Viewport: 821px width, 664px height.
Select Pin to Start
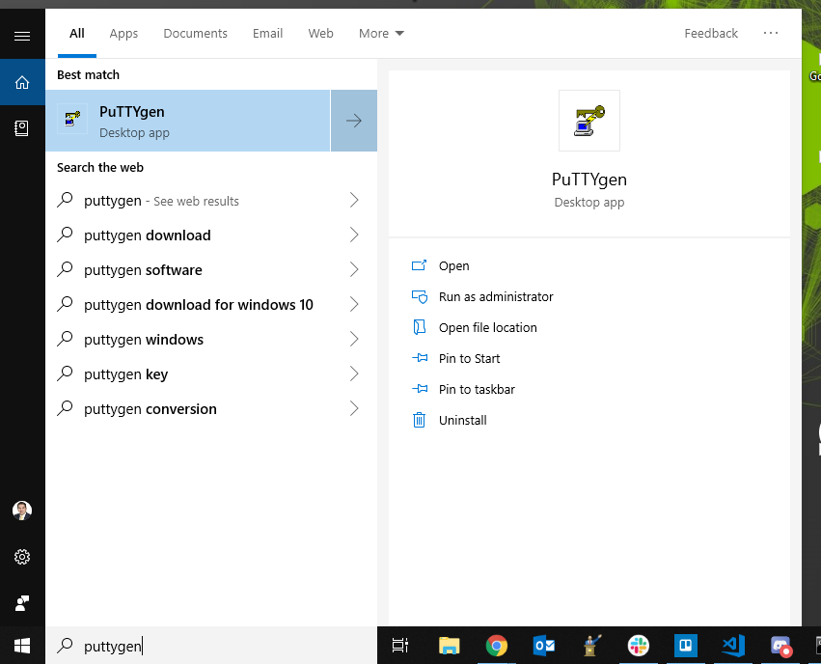(455, 359)
